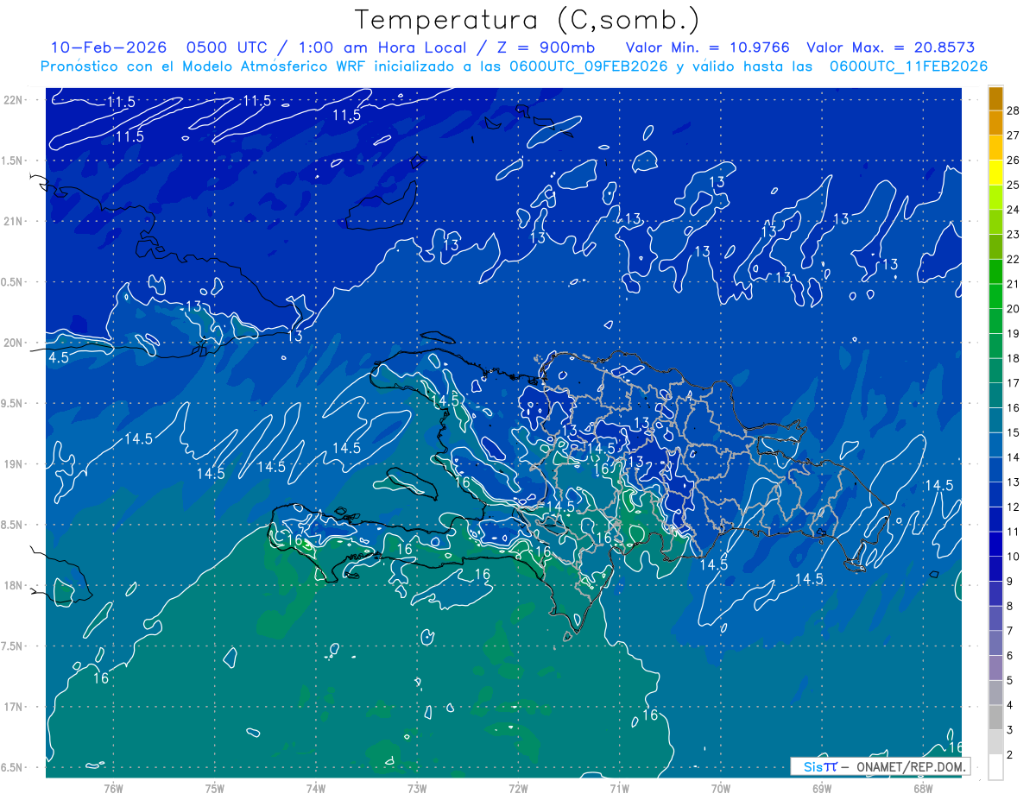Click the '70W' longitude axis label
Viewport: 1036px width, 800px height.
click(720, 788)
